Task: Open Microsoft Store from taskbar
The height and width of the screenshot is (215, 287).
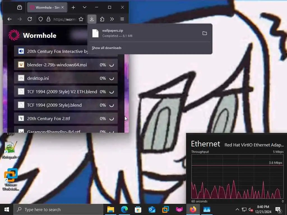Action: click(x=138, y=209)
